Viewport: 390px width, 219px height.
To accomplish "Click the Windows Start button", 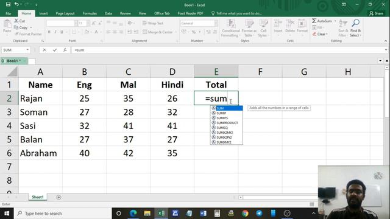I will [x=7, y=214].
